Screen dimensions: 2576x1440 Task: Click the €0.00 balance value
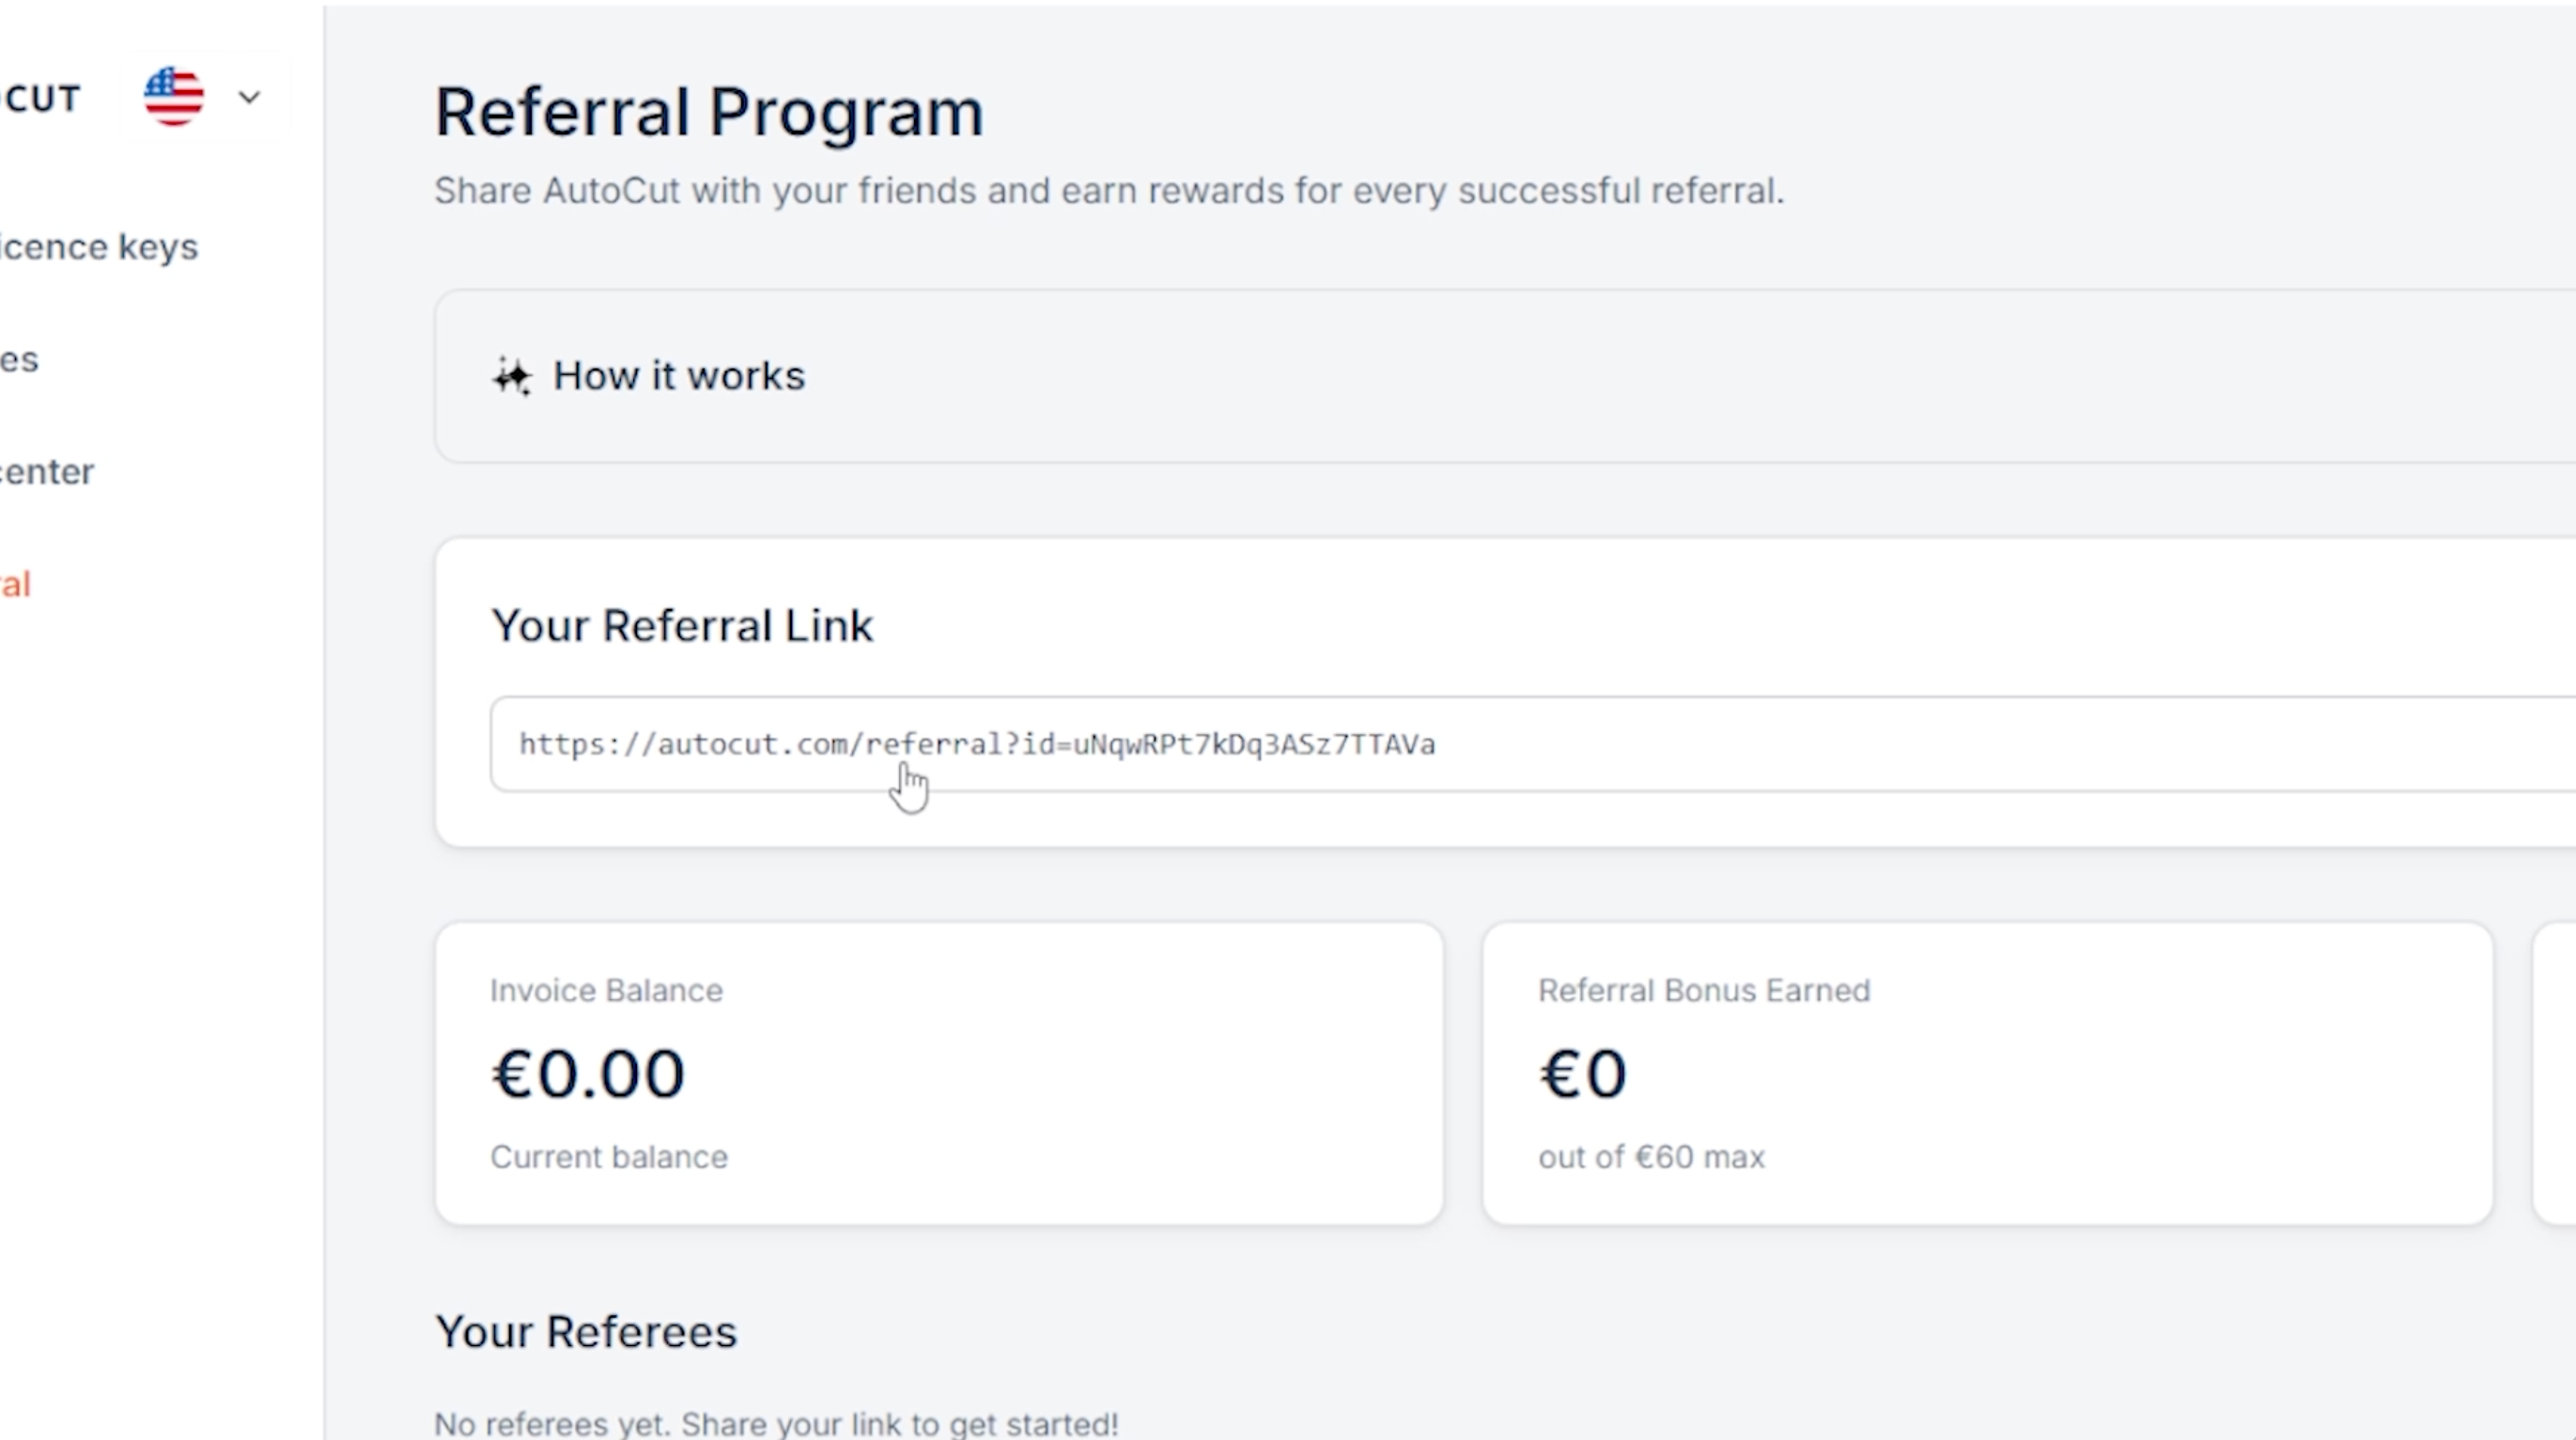pos(588,1073)
